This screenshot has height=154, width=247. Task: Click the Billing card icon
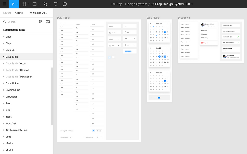[202, 34]
